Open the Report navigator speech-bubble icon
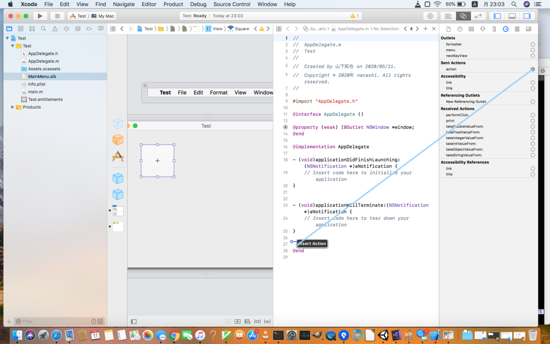This screenshot has width=550, height=344. tap(101, 28)
